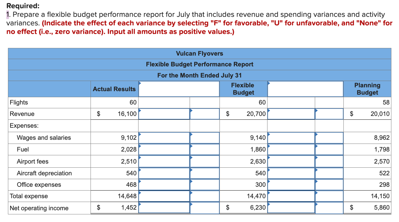
Task: Click the 'Office expenses' row label
Action: 39,185
